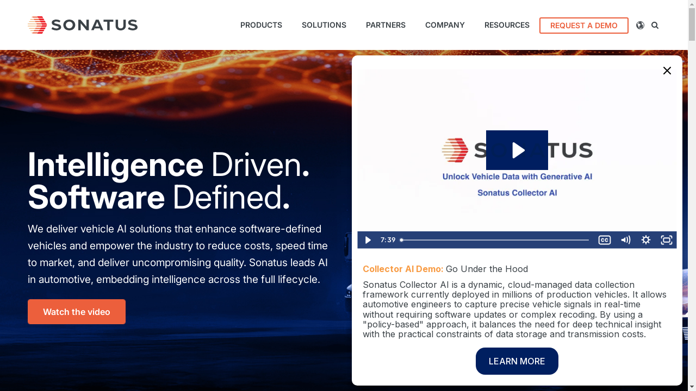Open the Resources menu
The width and height of the screenshot is (696, 391).
pos(507,25)
